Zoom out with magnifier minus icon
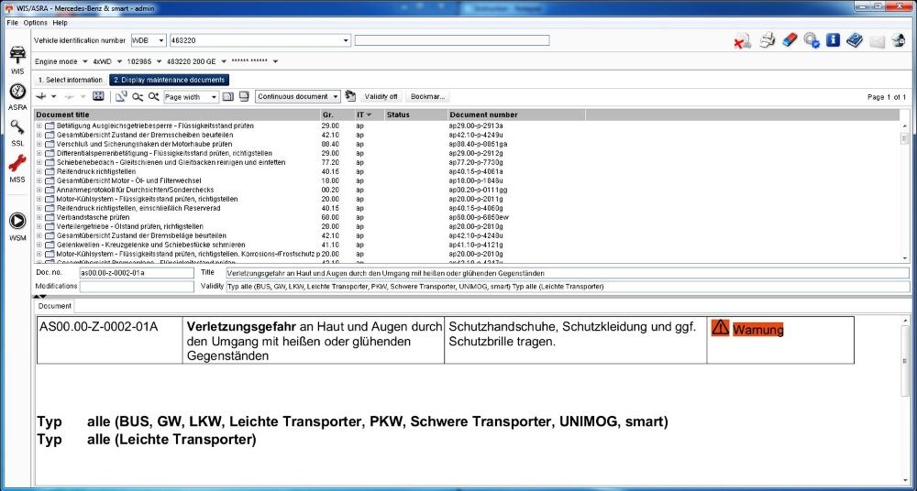The height and width of the screenshot is (491, 917). coord(138,96)
